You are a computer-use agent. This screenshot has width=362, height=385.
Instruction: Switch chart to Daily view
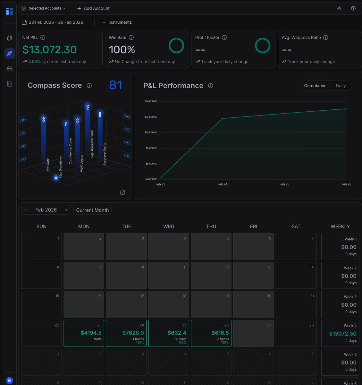[x=341, y=86]
